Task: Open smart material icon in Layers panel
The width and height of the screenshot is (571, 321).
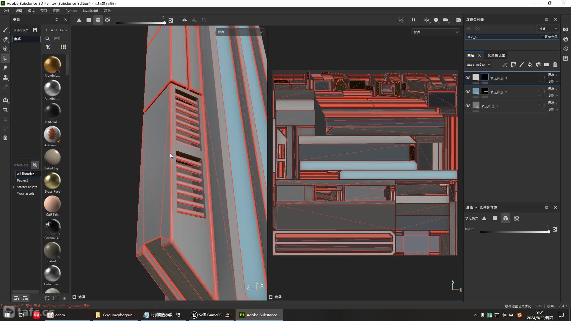Action: (538, 64)
